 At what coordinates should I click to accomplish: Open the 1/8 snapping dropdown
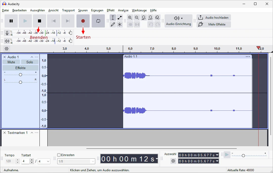[x=76, y=161]
